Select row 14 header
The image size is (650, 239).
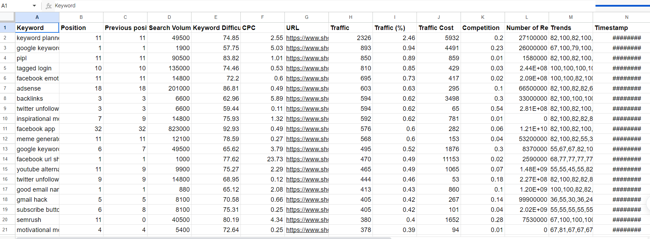click(x=7, y=159)
